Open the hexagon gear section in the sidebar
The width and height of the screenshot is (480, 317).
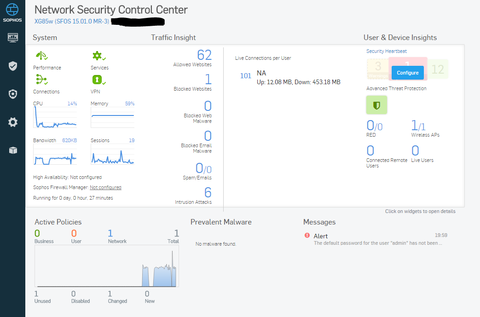(12, 94)
